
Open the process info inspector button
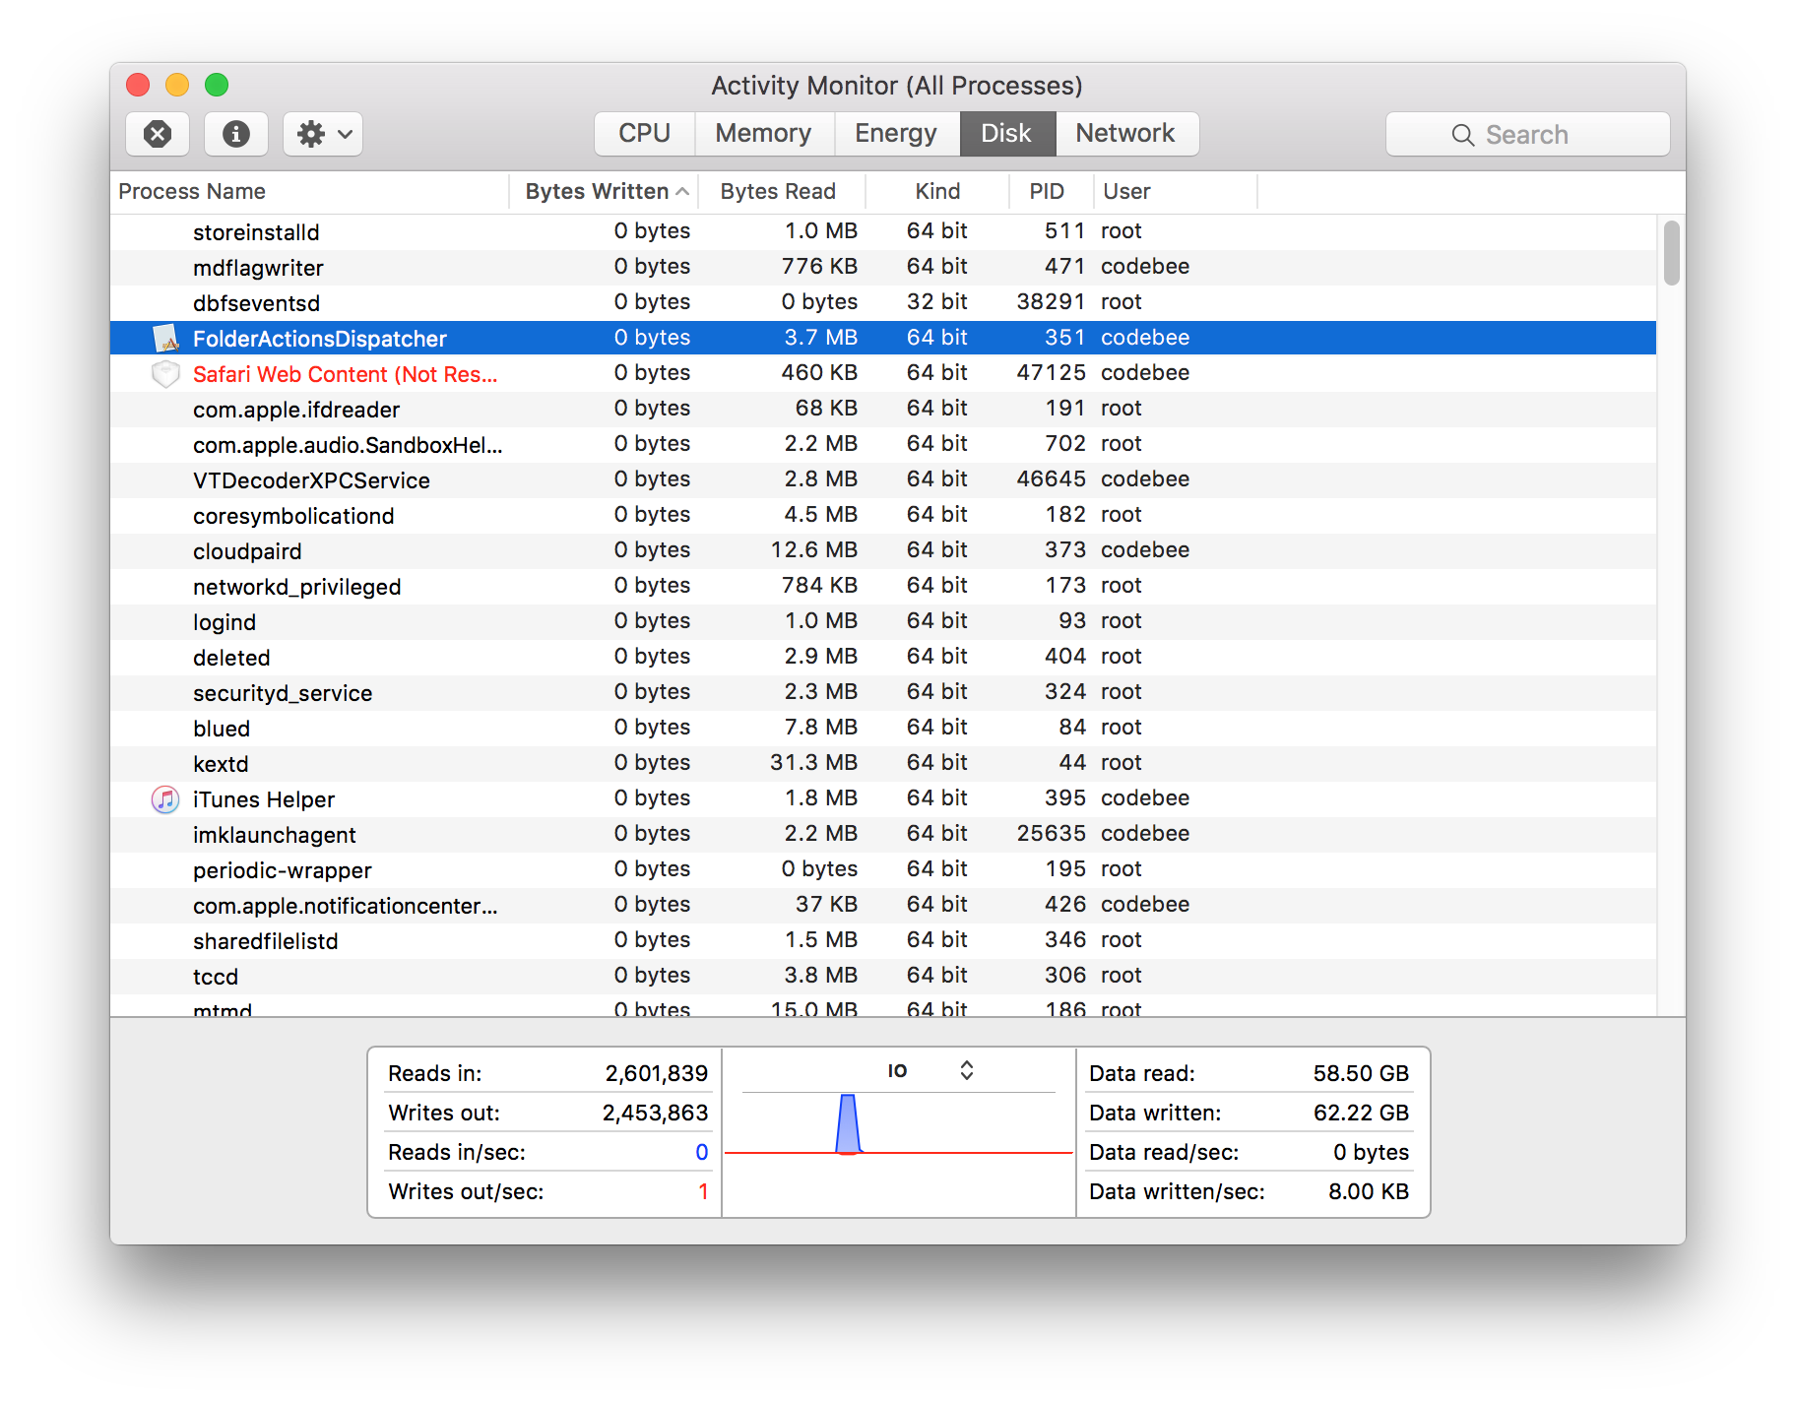[x=235, y=134]
